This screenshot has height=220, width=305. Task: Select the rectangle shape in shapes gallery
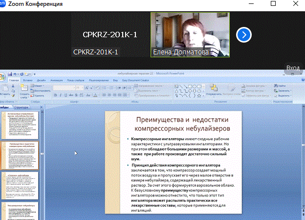190,86
